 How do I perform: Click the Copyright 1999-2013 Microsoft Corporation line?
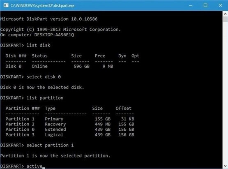tap(60, 30)
